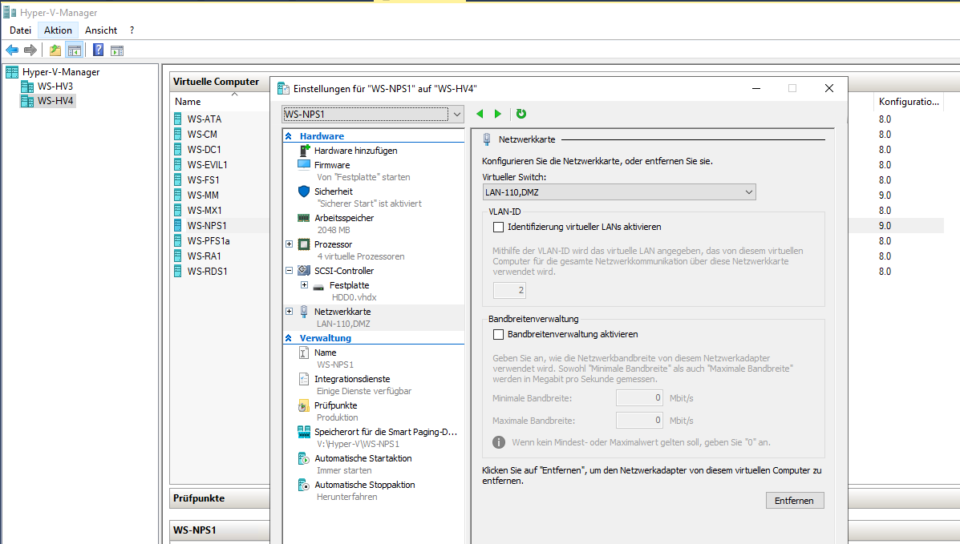
Task: Open the ? help menu
Action: [x=132, y=30]
